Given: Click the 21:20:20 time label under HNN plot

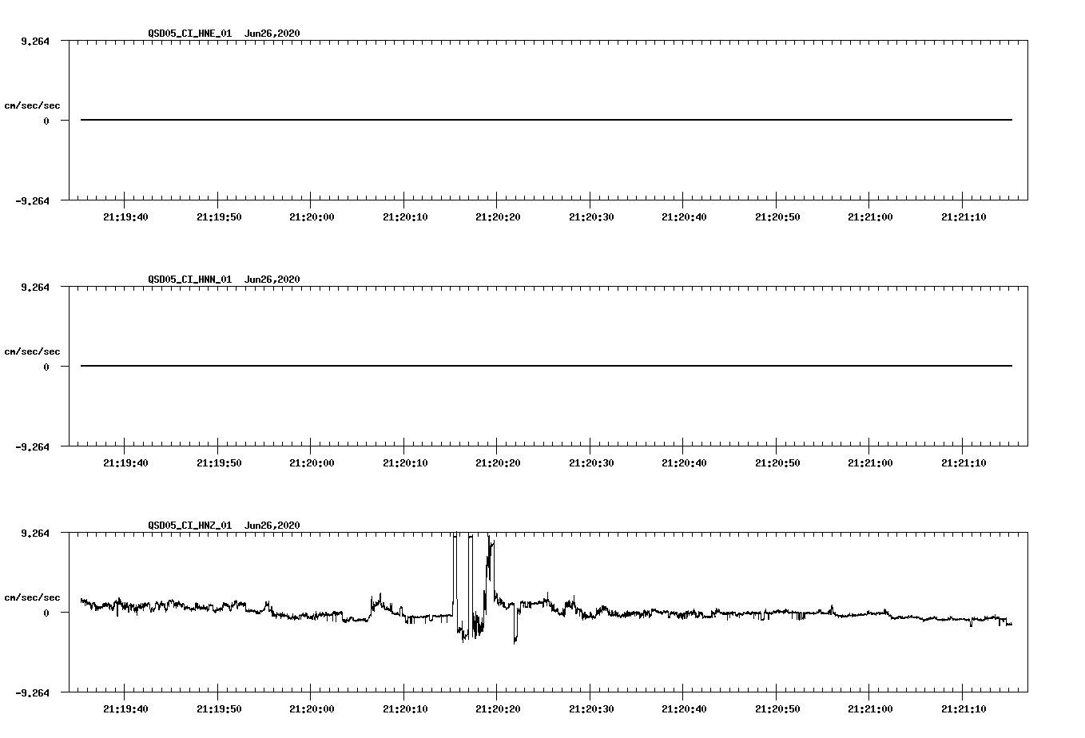Looking at the screenshot, I should click(498, 463).
